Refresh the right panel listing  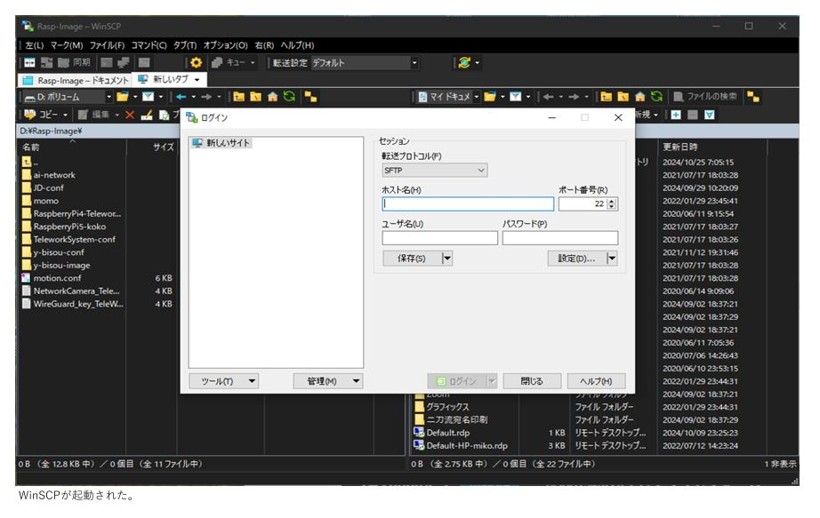656,97
